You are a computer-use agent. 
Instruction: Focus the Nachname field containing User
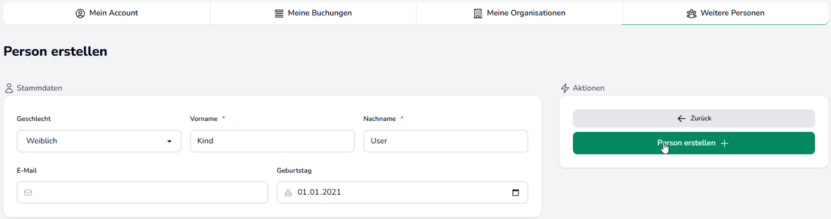446,141
